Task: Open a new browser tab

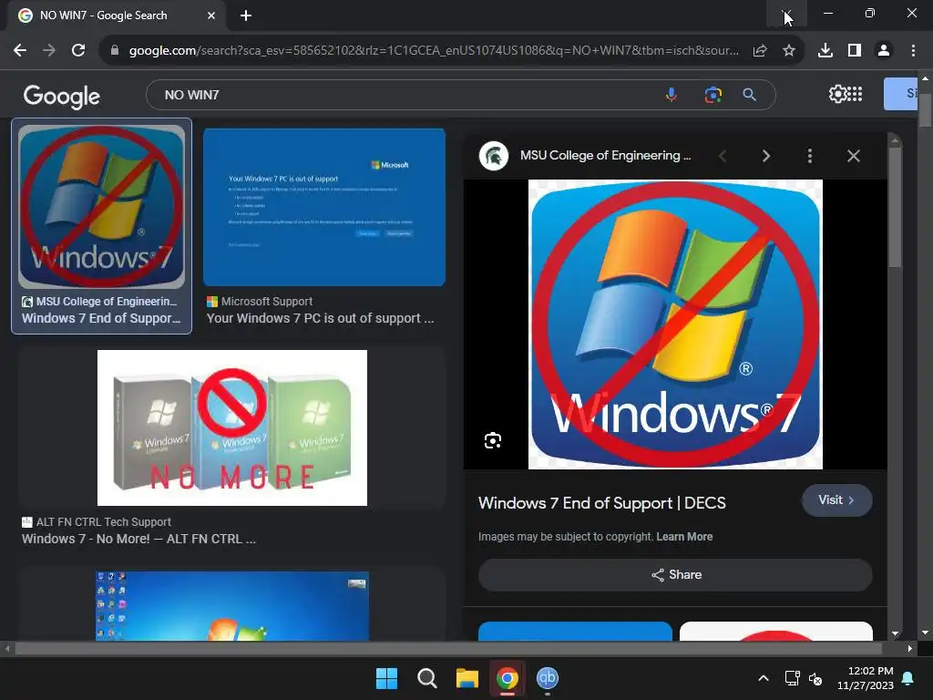Action: click(246, 15)
